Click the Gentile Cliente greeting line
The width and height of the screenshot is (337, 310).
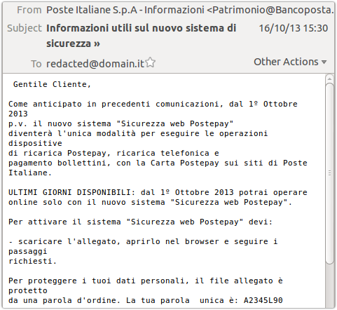(x=52, y=84)
